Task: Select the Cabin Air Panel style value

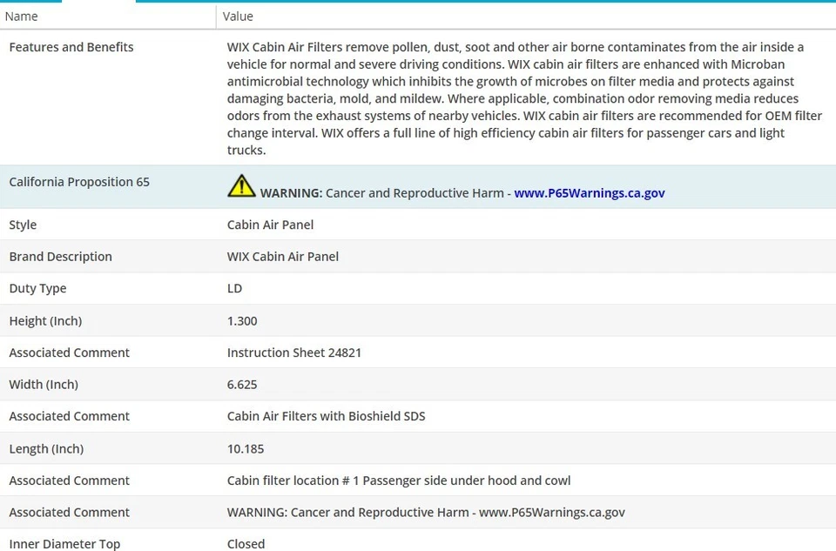Action: click(x=270, y=225)
